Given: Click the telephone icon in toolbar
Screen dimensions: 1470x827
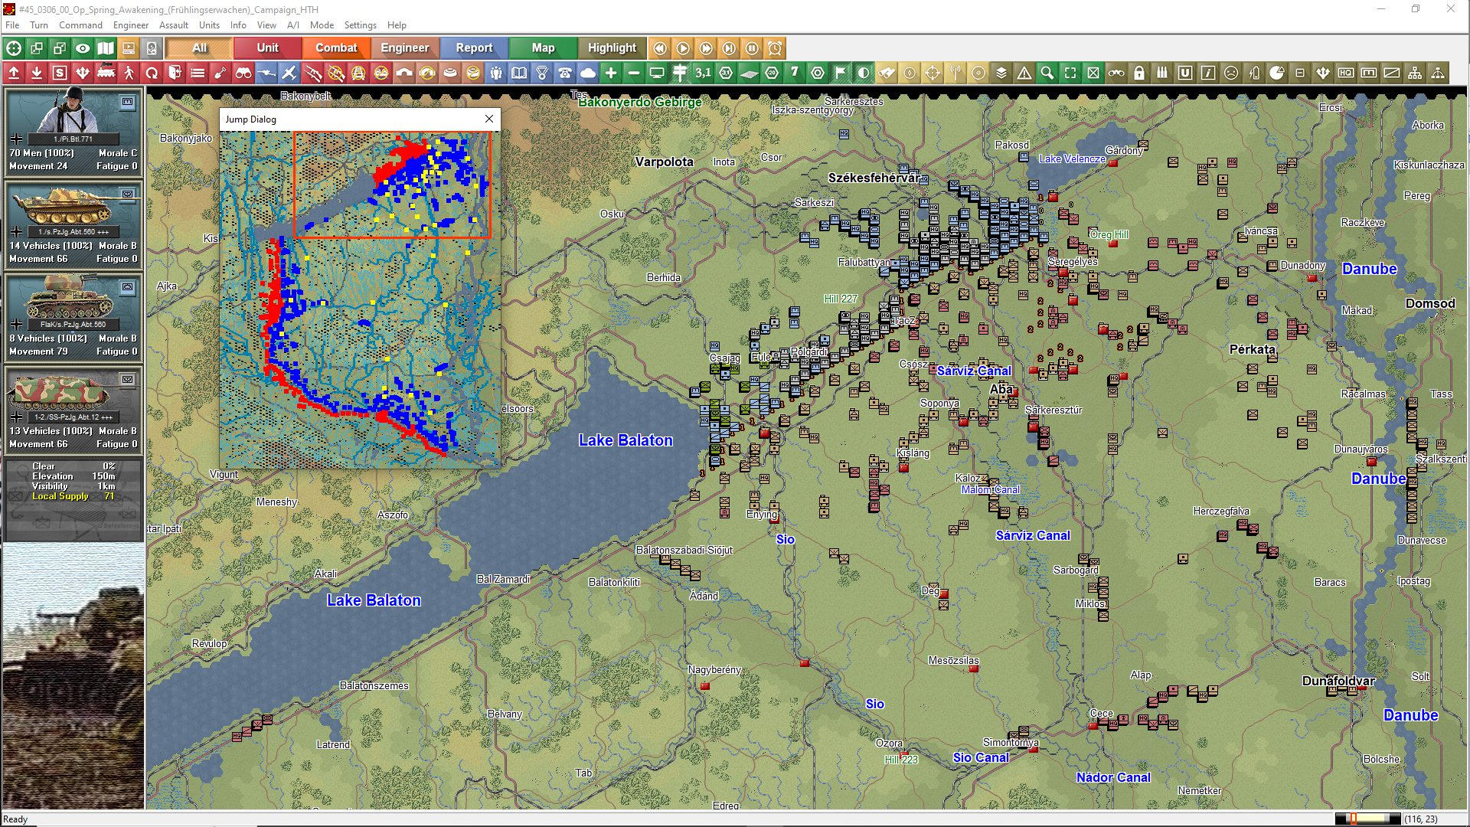Looking at the screenshot, I should [x=565, y=74].
